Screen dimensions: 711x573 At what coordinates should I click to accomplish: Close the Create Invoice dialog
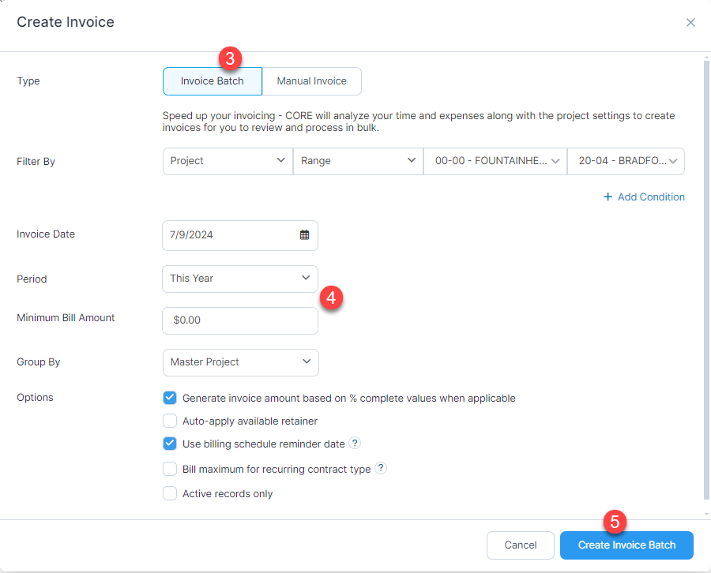pos(690,22)
